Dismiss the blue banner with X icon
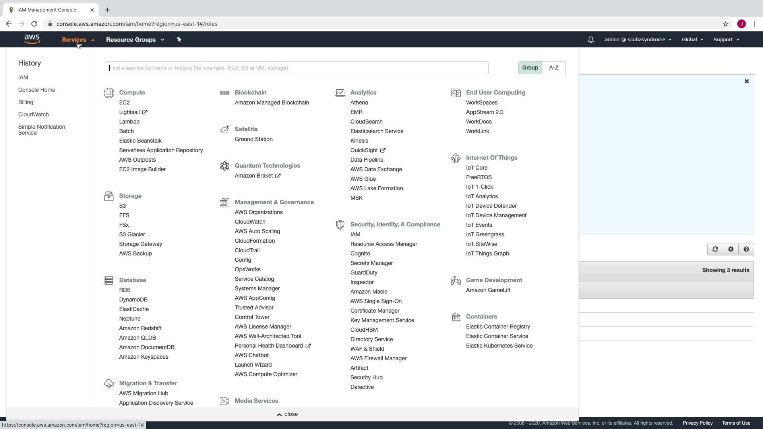The height and width of the screenshot is (429, 763). point(746,81)
